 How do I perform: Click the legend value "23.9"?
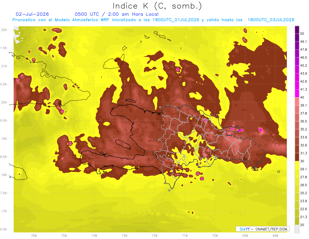tap(304, 201)
